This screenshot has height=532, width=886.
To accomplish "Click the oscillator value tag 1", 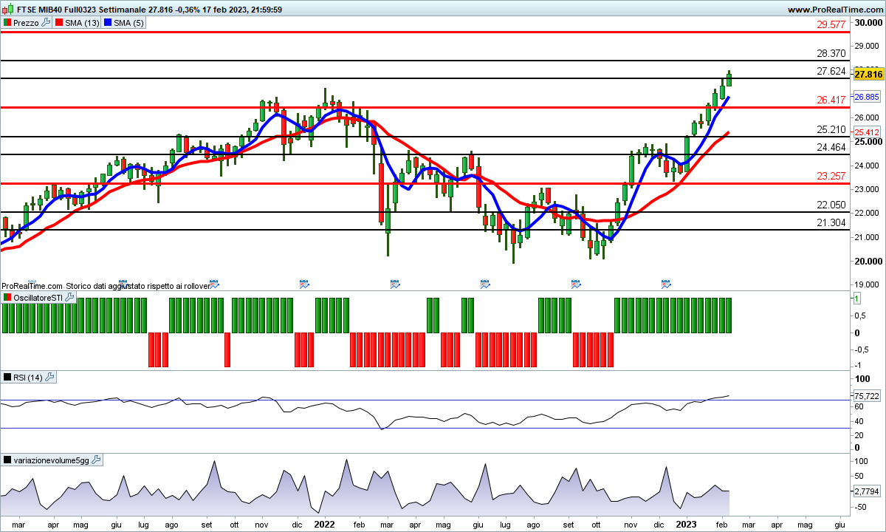I will pyautogui.click(x=857, y=298).
